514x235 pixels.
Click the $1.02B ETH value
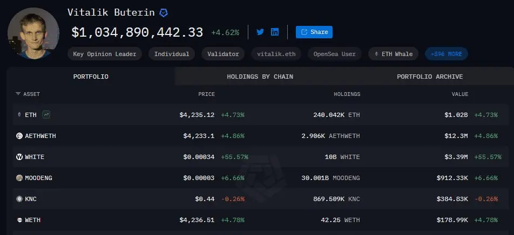coord(456,115)
